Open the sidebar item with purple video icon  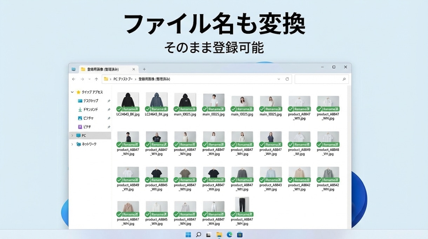pyautogui.click(x=85, y=127)
